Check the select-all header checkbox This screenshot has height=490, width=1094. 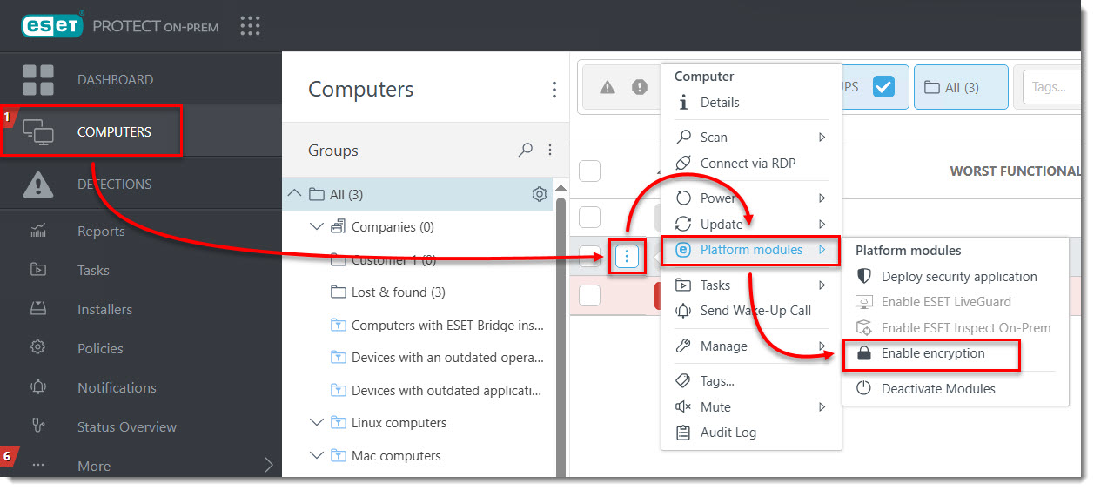pyautogui.click(x=590, y=171)
